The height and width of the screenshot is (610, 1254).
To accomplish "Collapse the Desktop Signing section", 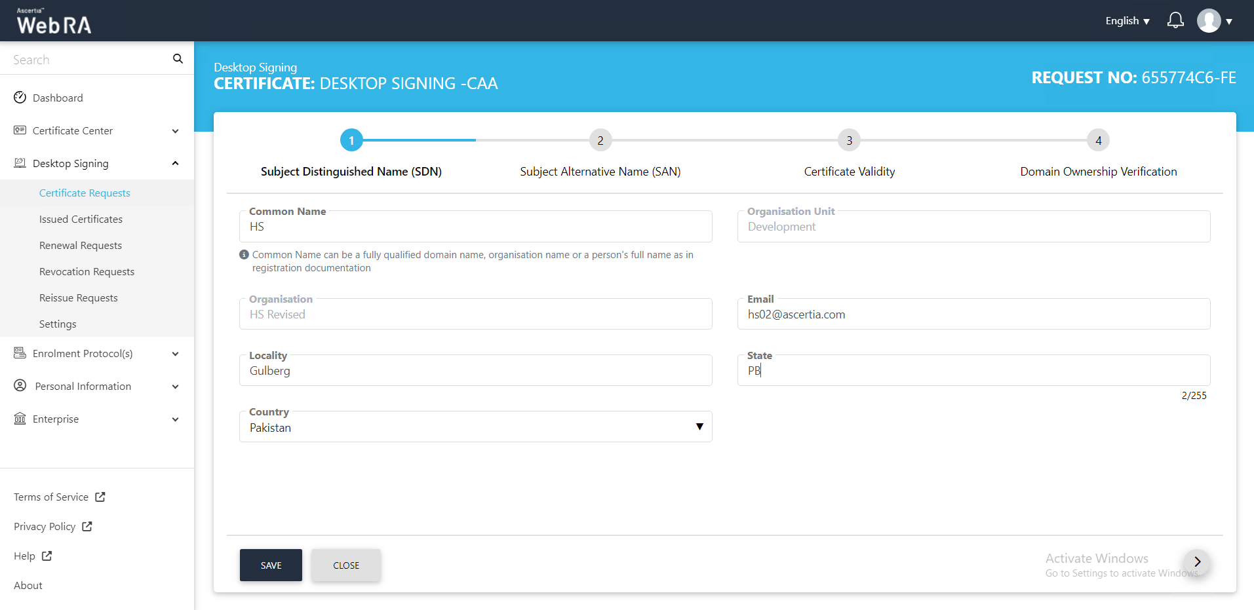I will coord(175,164).
